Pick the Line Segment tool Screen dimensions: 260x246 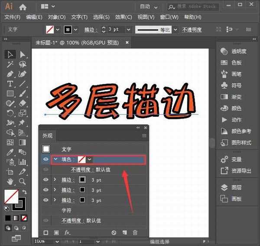click(x=23, y=84)
